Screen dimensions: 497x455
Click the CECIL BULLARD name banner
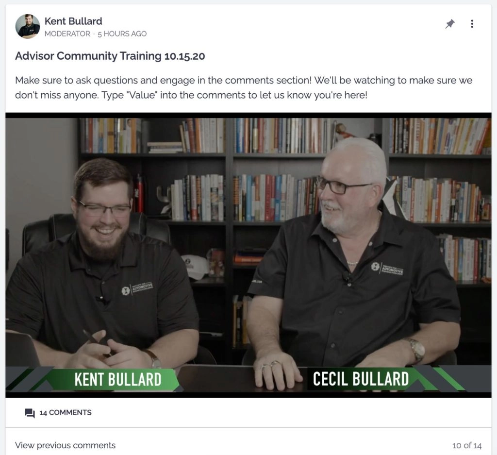pos(361,379)
